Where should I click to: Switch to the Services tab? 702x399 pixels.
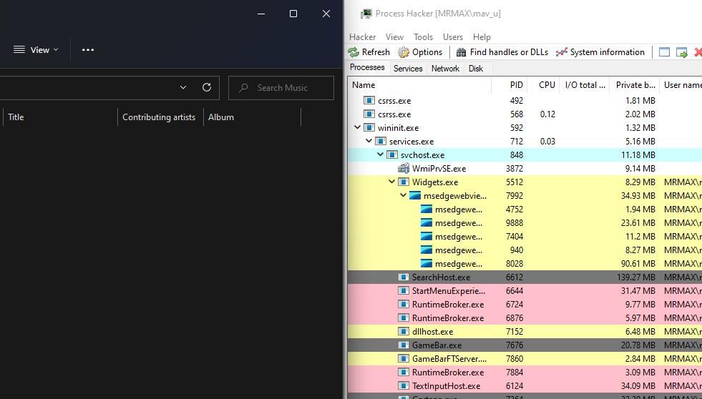coord(408,69)
